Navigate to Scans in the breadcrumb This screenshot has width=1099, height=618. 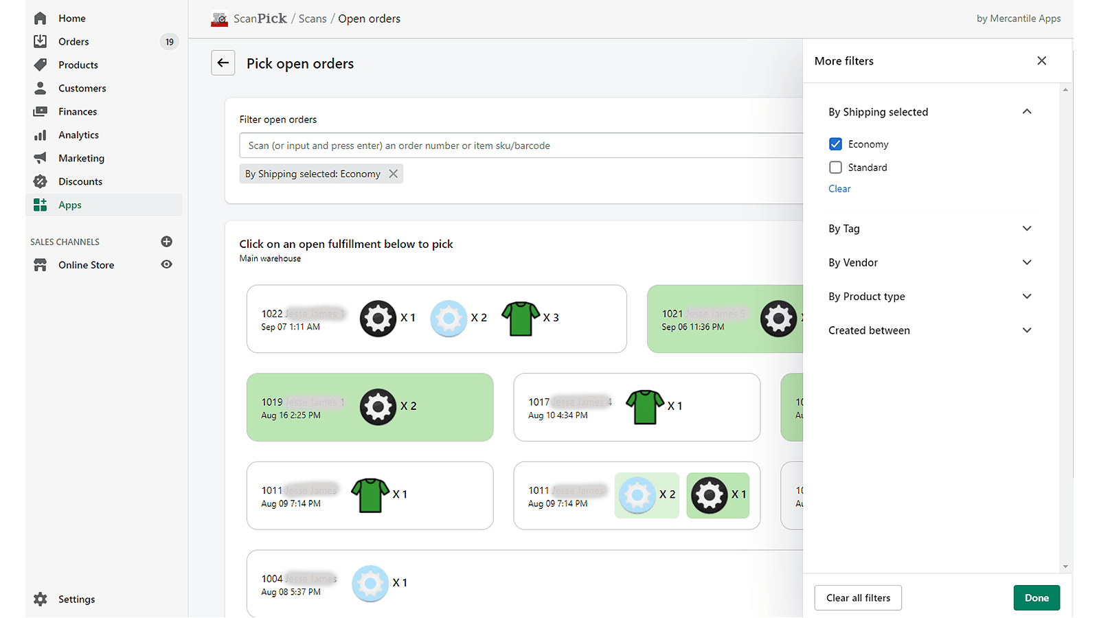click(x=313, y=19)
